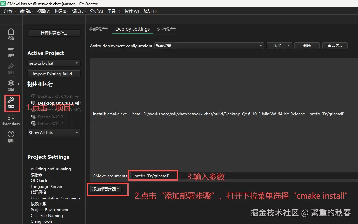Click the Python 3.14.2 kit icon
The image size is (358, 224).
[x=33, y=124]
